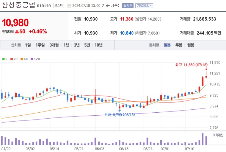Click the 거래대금 value 244,105
Image resolution: width=226 pixels, height=152 pixels.
205,33
